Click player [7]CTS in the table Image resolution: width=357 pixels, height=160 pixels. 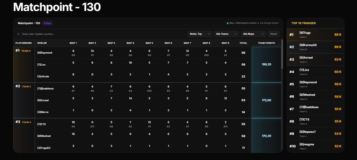pos(42,124)
